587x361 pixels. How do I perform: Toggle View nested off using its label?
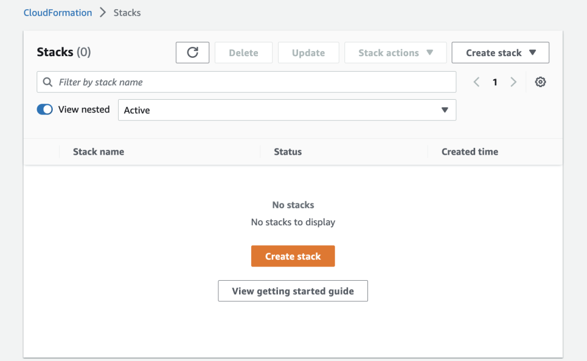pyautogui.click(x=84, y=109)
